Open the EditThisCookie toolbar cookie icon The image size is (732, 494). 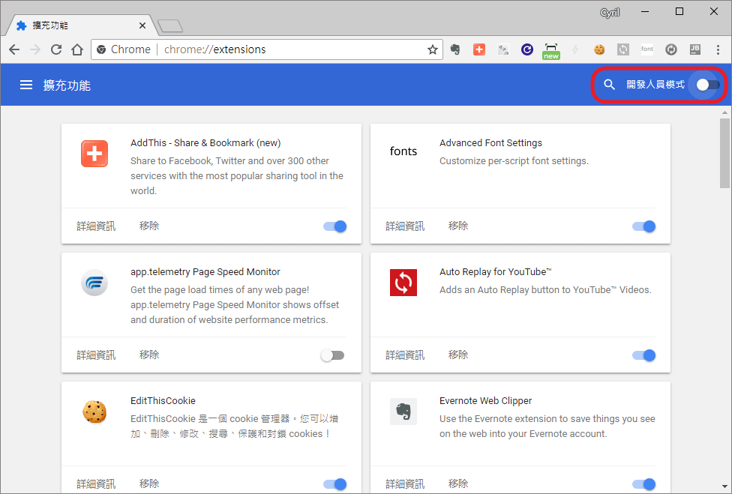coord(599,49)
